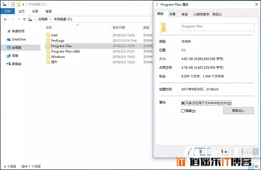
Task: Click the PerfLogs folder name
Action: pos(58,40)
